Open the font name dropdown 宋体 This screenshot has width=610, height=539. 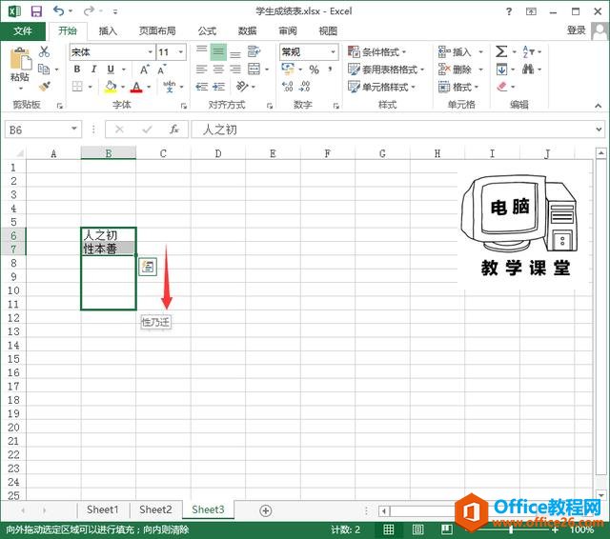pos(151,51)
